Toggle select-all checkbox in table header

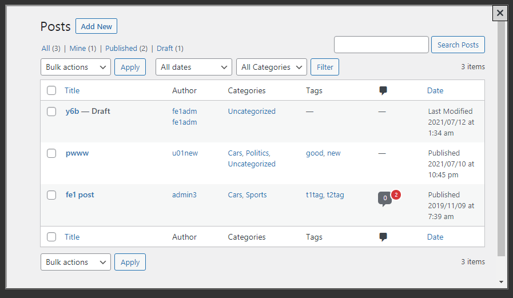coord(51,90)
